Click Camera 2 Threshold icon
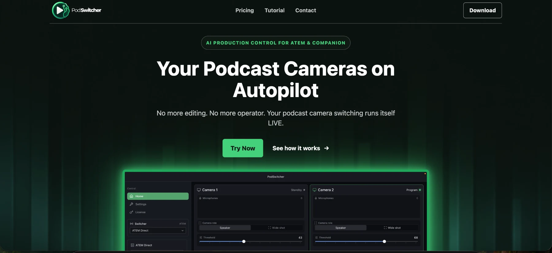The height and width of the screenshot is (253, 552). click(316, 238)
